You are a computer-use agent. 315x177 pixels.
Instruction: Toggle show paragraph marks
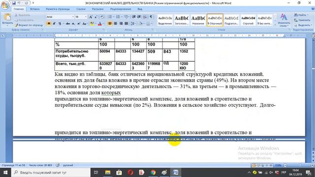151,17
